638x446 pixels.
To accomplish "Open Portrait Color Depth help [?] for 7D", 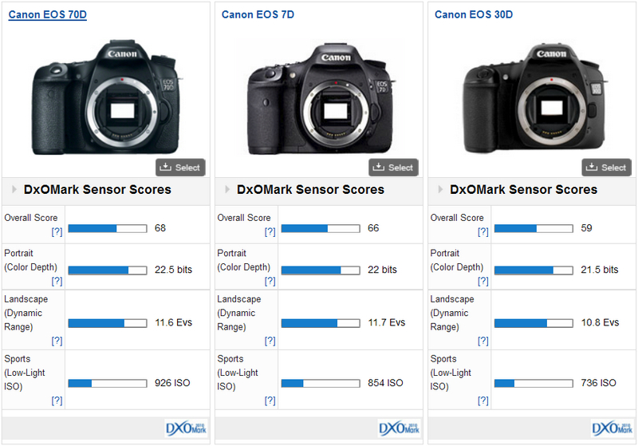I will coord(270,281).
